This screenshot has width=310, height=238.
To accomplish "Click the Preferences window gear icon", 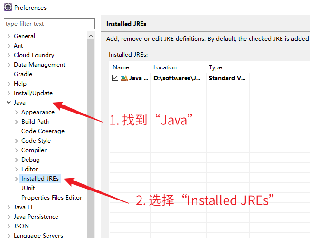I will 8,8.
